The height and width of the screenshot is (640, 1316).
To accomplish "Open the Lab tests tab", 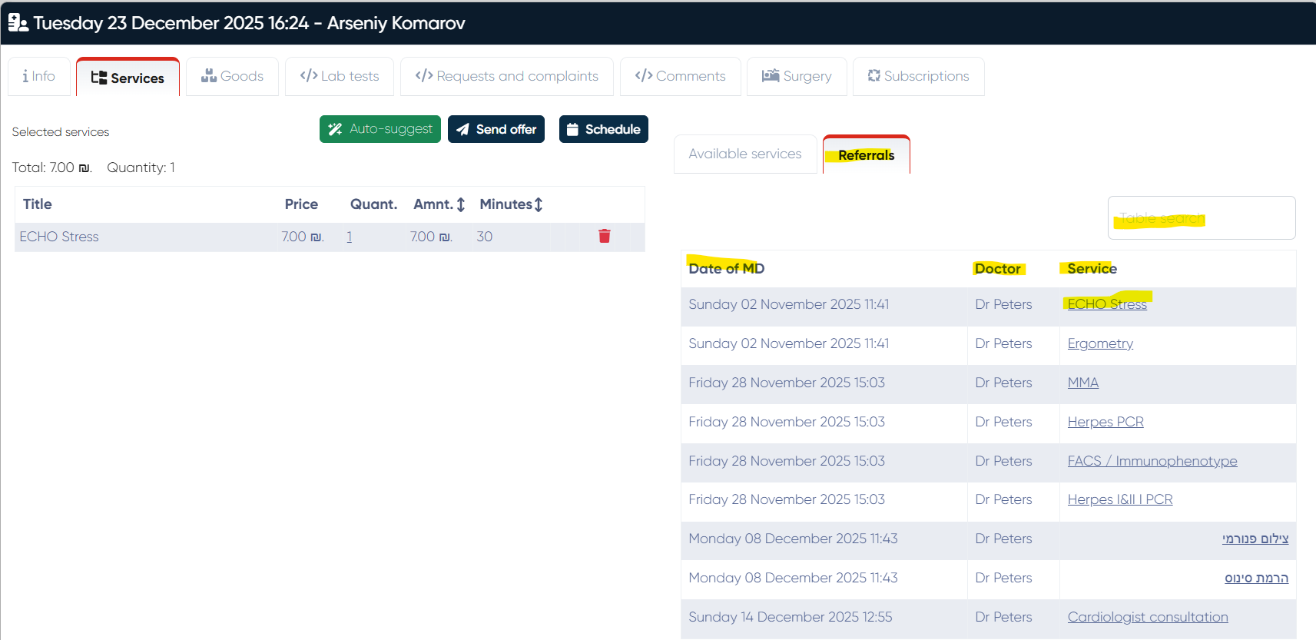I will 340,76.
